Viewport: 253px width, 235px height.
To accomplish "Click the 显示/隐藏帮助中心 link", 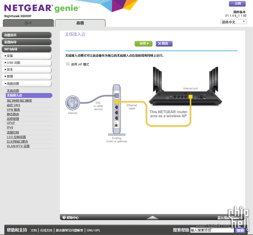I will pos(230,218).
